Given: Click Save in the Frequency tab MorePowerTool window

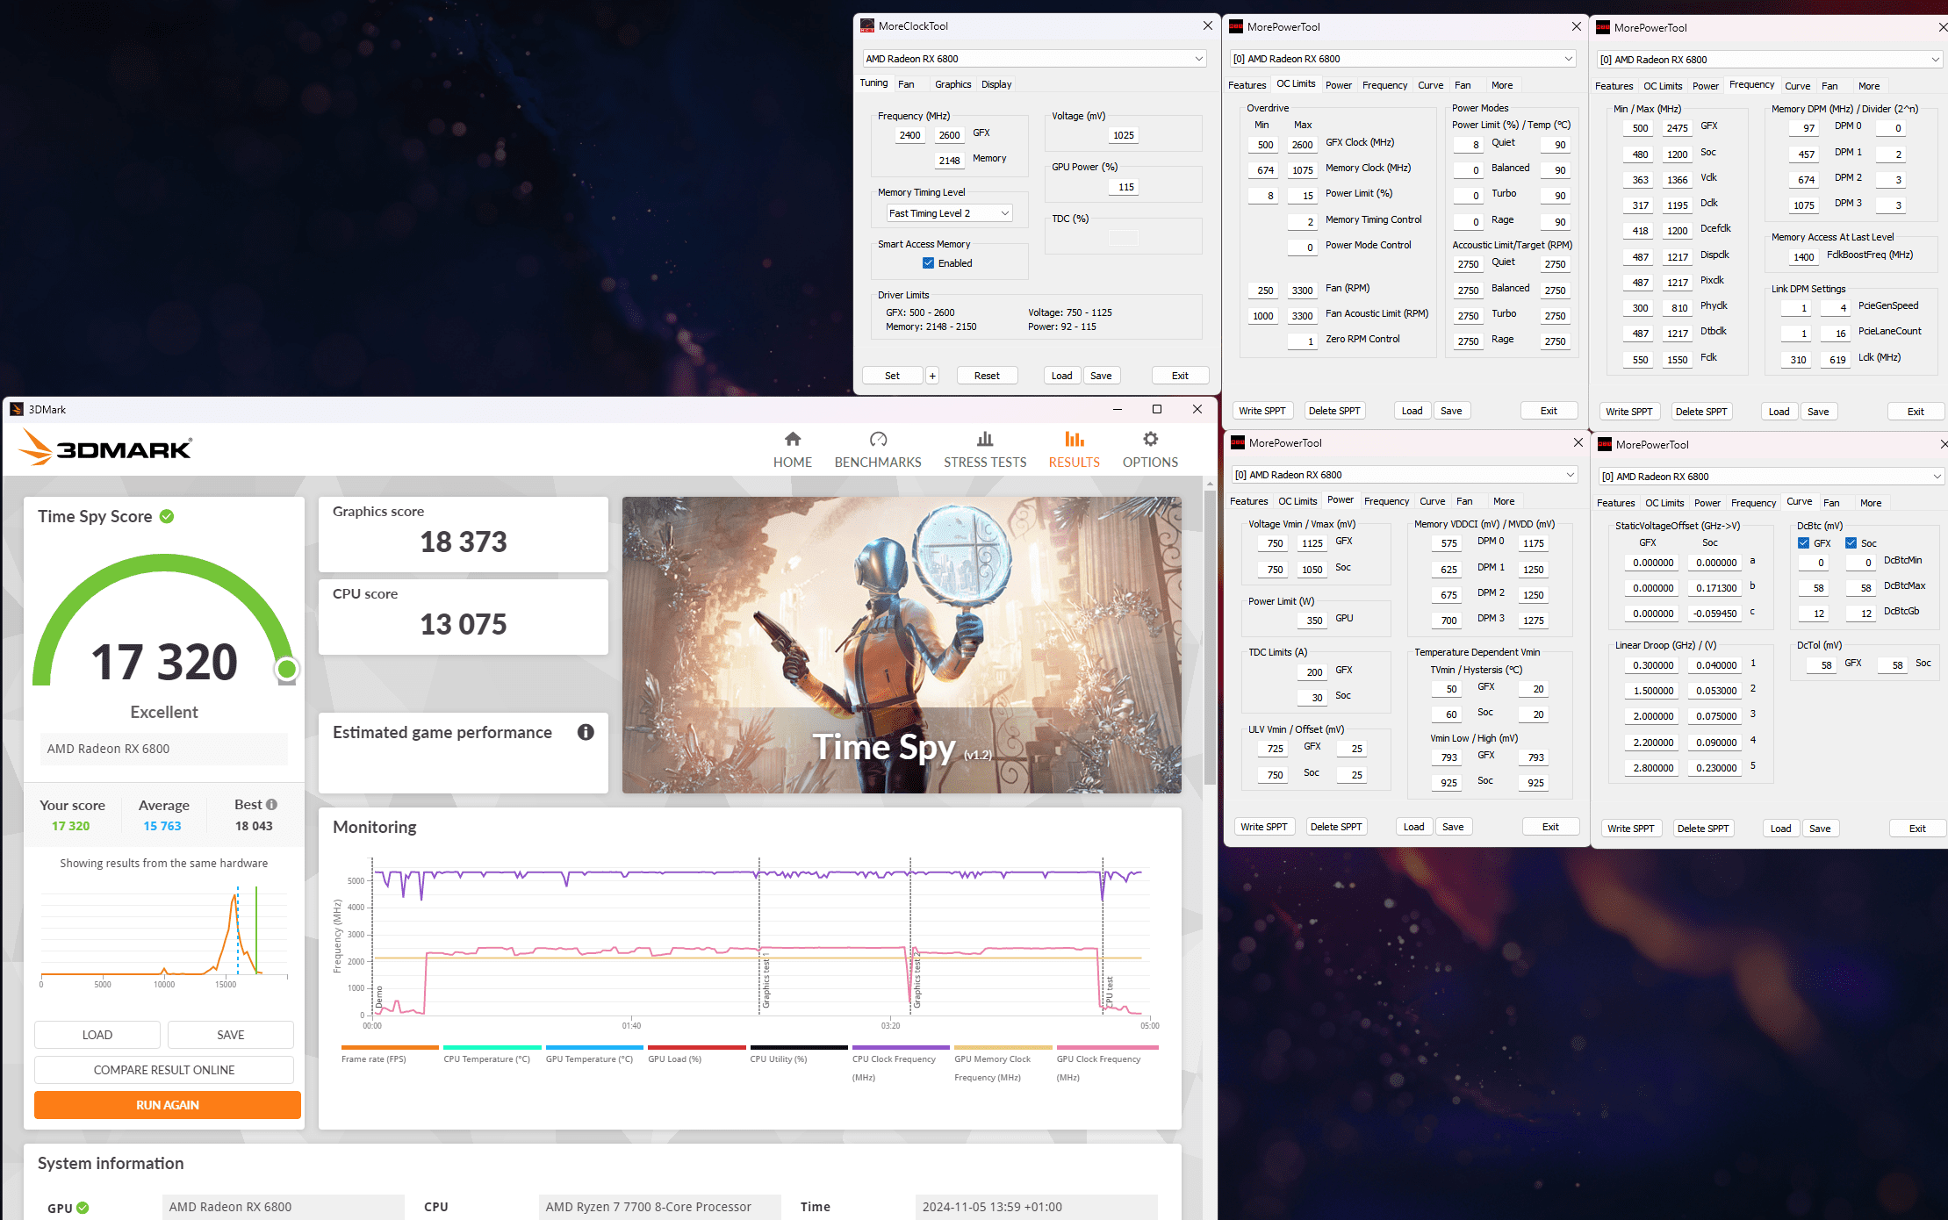Looking at the screenshot, I should 1818,412.
